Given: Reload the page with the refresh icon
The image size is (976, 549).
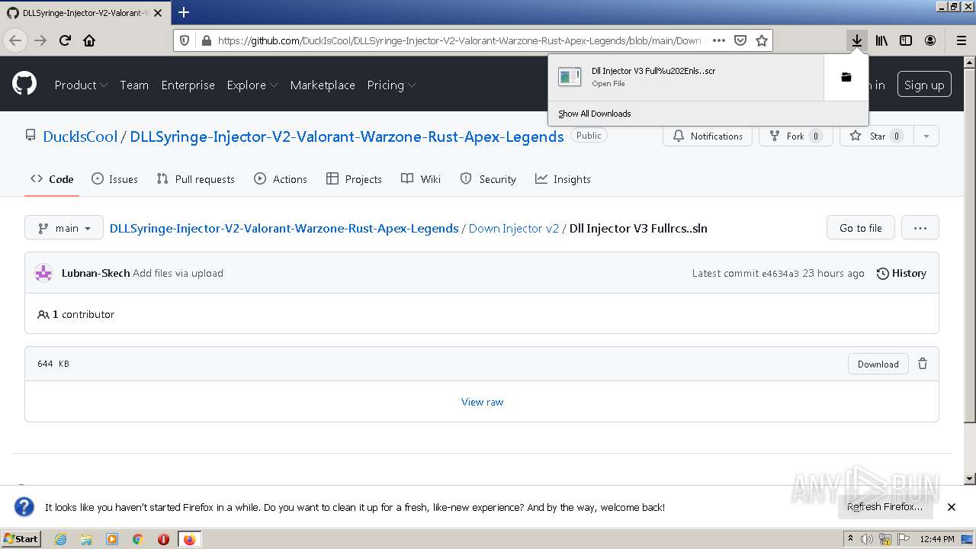Looking at the screenshot, I should tap(65, 40).
